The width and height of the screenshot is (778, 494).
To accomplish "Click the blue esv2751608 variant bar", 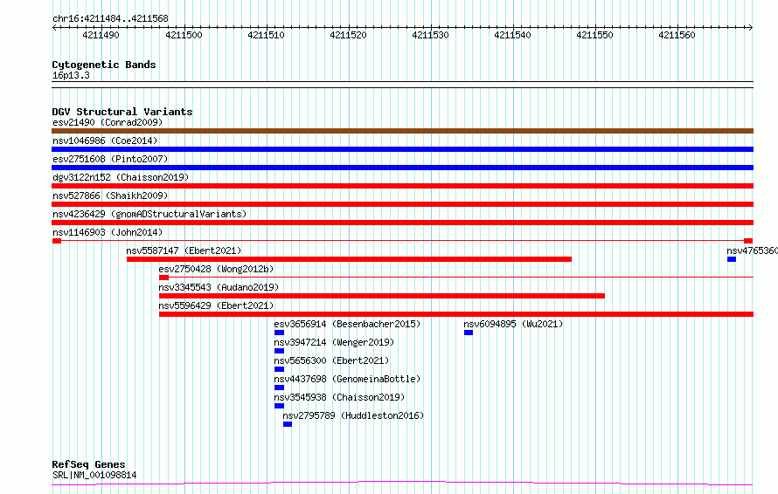I will tap(402, 168).
